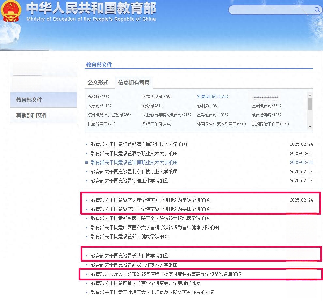This screenshot has height=301, width=323.
Task: Select 职业教育与成人教育司(713) filter
Action: tap(167, 115)
